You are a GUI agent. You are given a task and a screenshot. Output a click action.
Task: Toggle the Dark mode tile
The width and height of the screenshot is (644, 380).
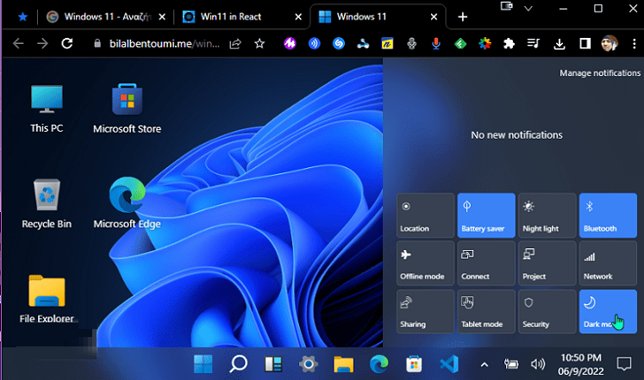pos(608,311)
